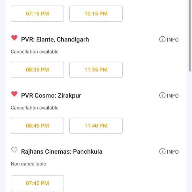The image size is (192, 192).
Task: Open info icon for PVR: Elante
Action: [x=162, y=40]
